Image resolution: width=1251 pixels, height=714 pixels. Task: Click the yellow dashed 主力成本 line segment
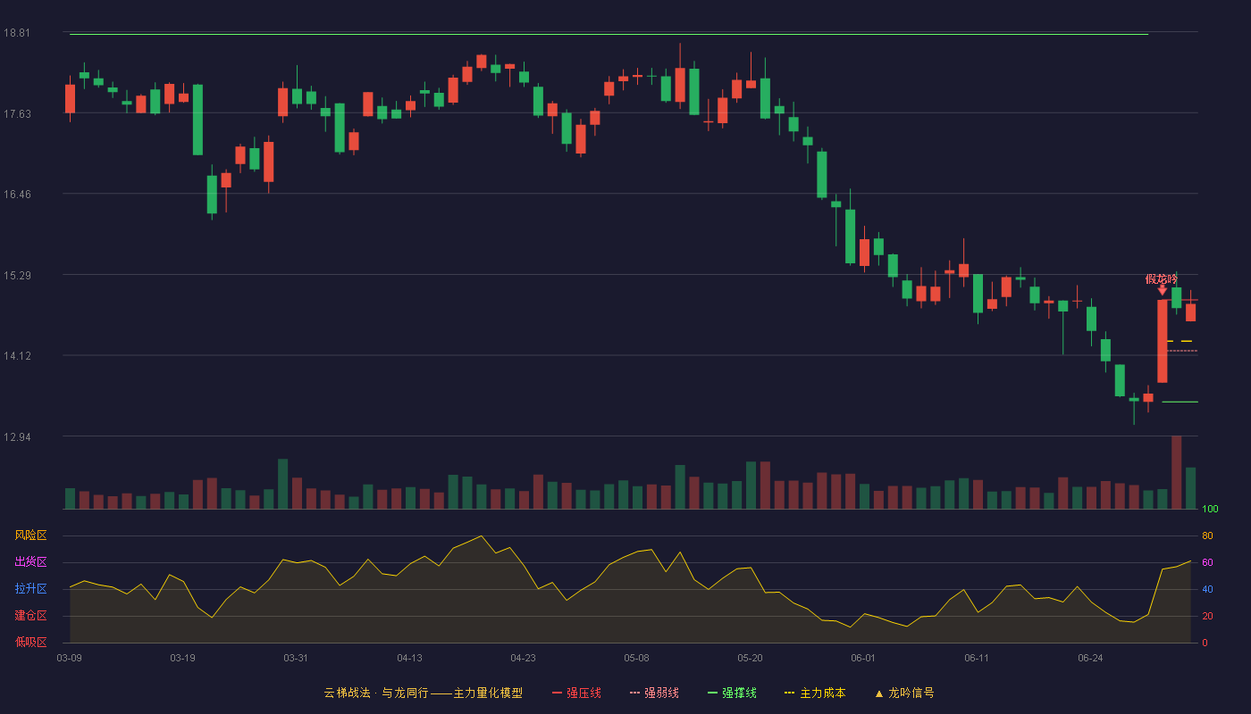coord(1180,341)
